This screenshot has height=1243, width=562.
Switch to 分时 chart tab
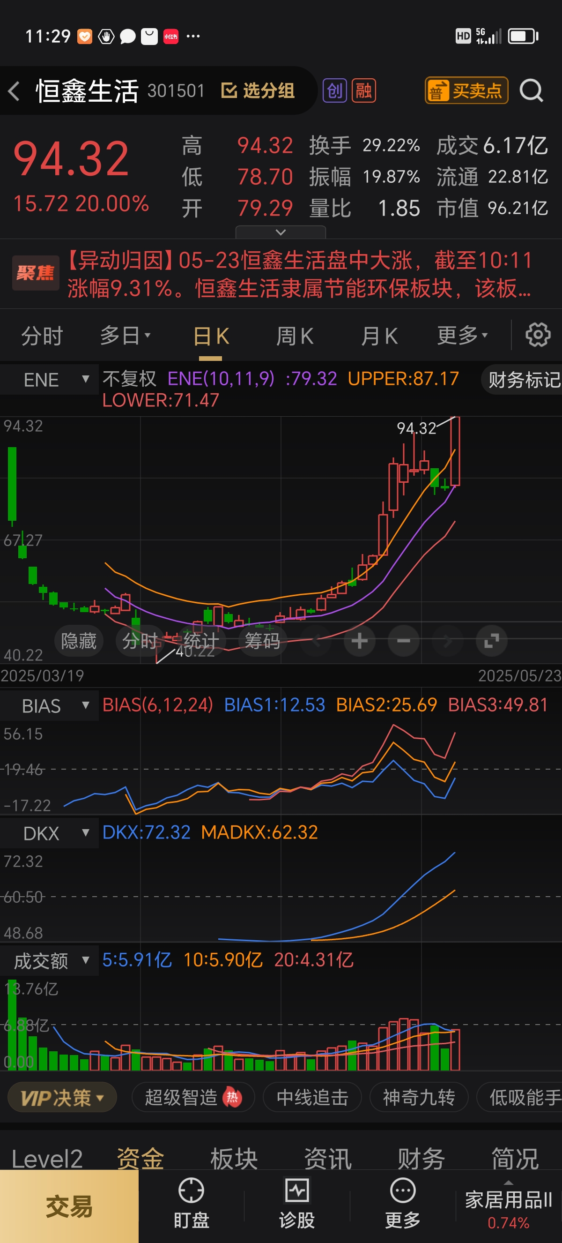42,336
